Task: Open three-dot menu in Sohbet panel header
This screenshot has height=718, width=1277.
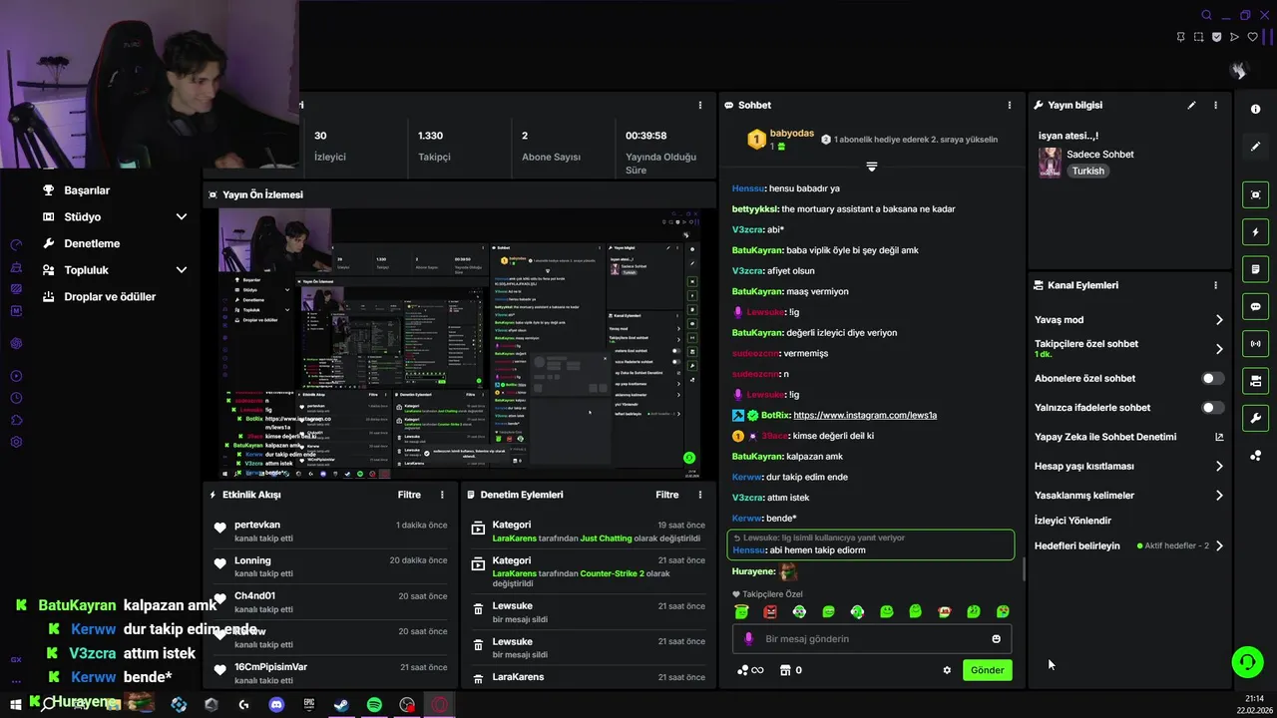Action: (x=1010, y=105)
